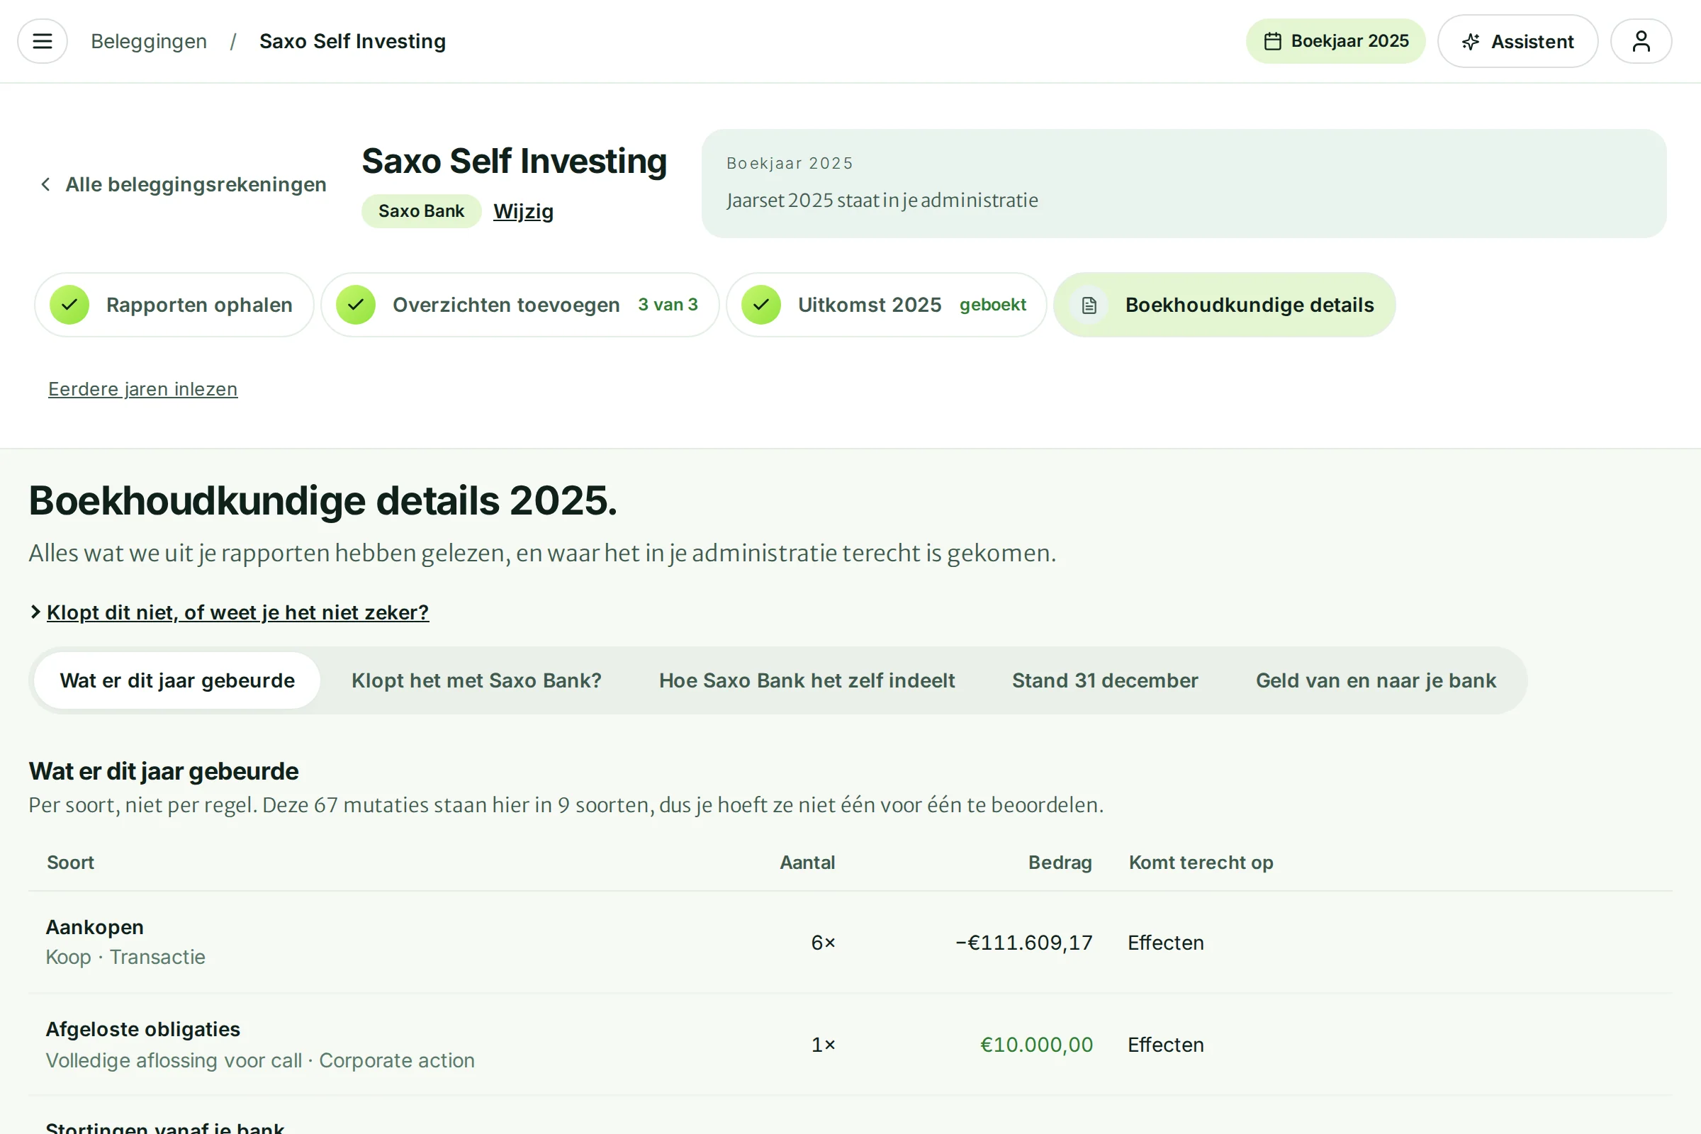Click the '3 van 3' counter label
The width and height of the screenshot is (1701, 1134).
pos(668,305)
